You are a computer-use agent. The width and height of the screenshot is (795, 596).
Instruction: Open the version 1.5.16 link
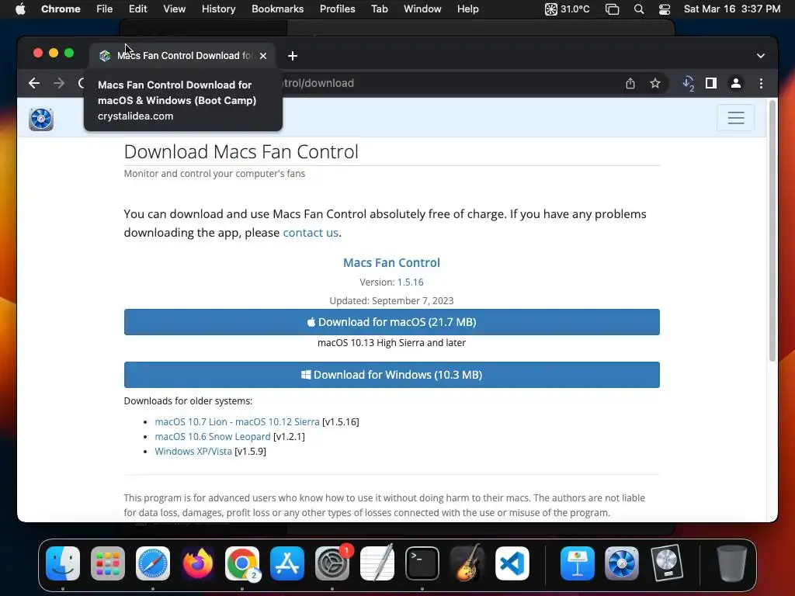tap(410, 282)
